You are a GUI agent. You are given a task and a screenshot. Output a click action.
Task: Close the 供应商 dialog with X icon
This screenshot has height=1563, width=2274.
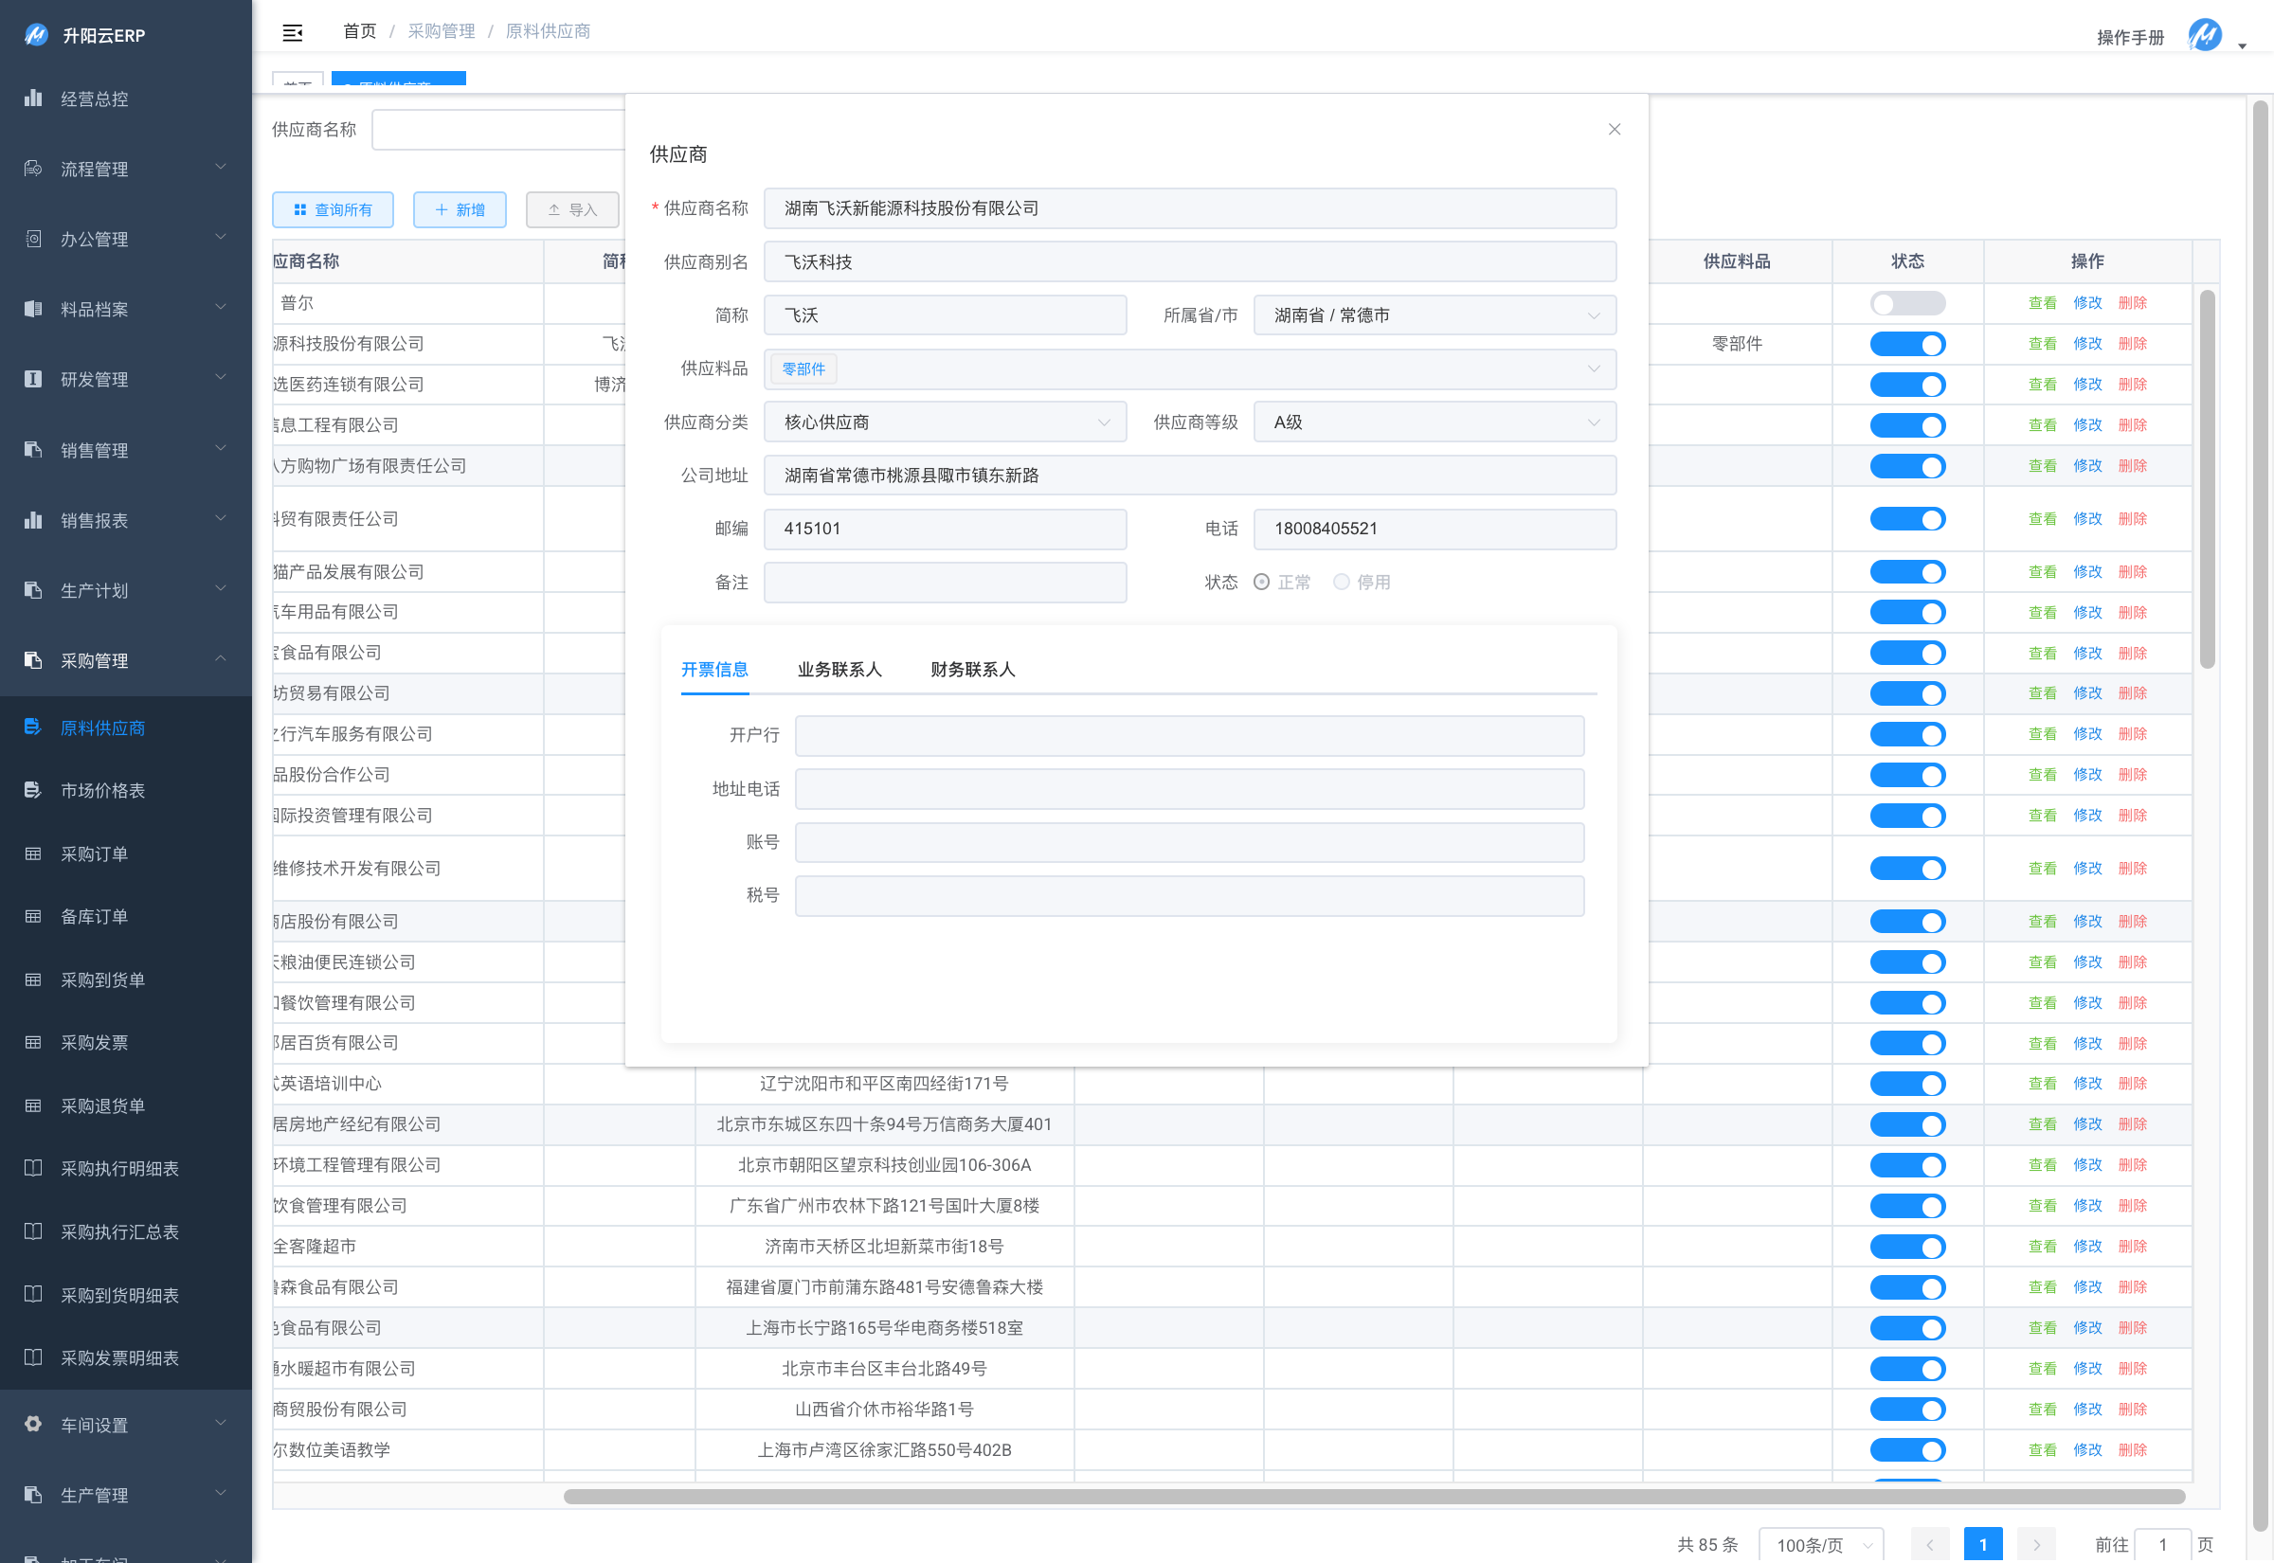[x=1614, y=129]
